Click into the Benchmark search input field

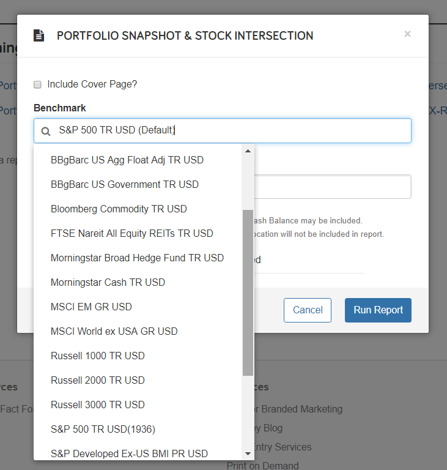pyautogui.click(x=223, y=131)
